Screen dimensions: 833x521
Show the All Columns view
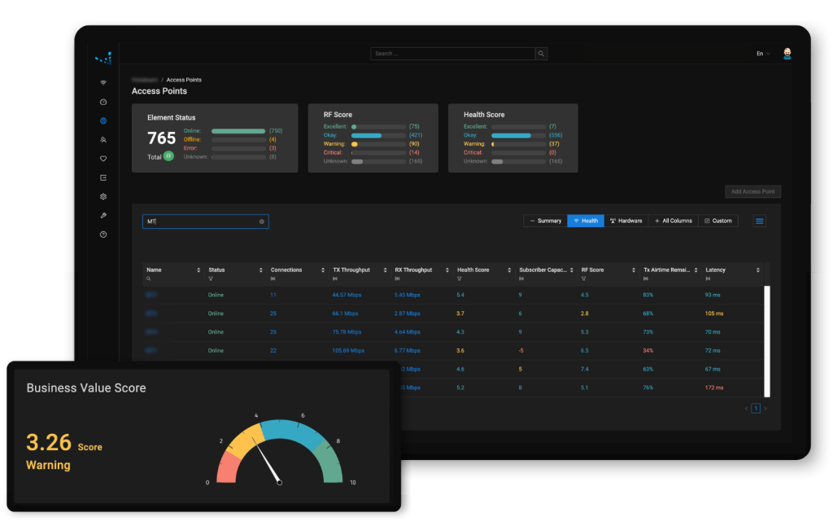pos(673,221)
